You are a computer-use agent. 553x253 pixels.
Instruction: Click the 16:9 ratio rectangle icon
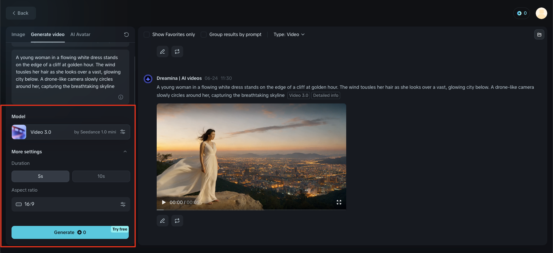pyautogui.click(x=19, y=204)
